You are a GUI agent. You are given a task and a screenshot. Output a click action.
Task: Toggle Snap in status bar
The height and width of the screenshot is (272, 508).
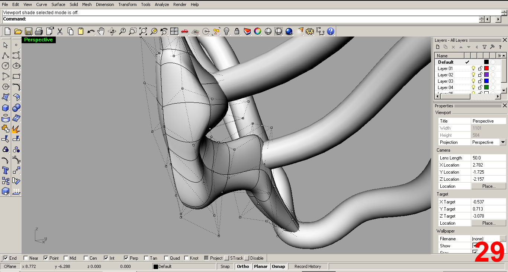225,266
